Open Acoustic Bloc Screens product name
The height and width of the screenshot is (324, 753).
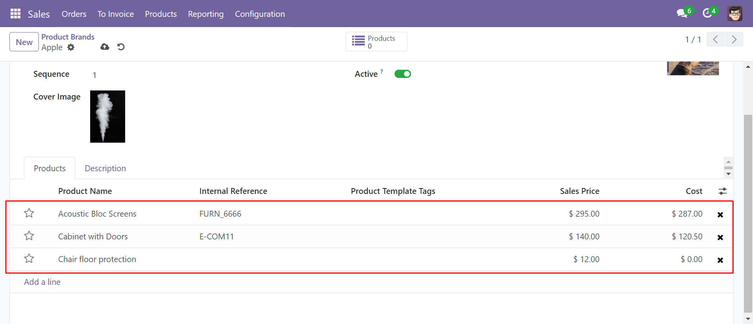pyautogui.click(x=97, y=214)
